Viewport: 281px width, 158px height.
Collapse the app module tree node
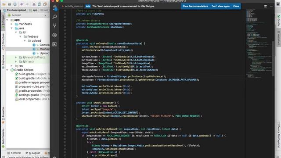(x=7, y=20)
